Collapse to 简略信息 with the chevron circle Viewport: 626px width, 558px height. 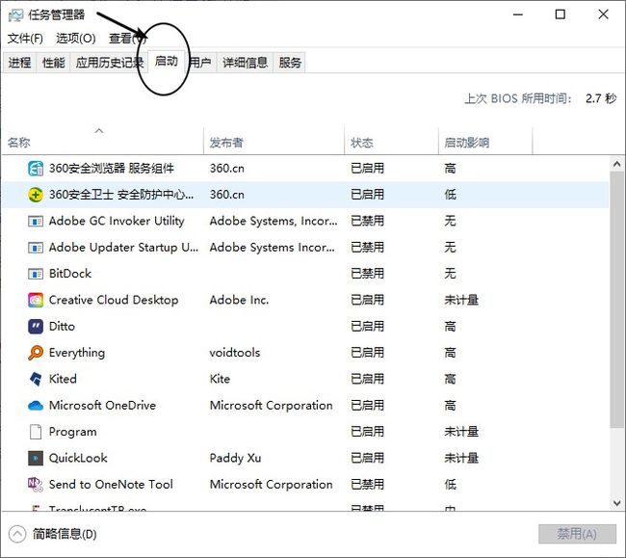(17, 534)
